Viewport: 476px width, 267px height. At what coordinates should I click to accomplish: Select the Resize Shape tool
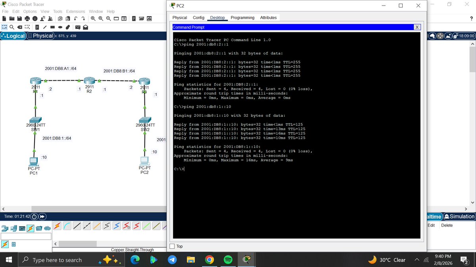(27, 27)
